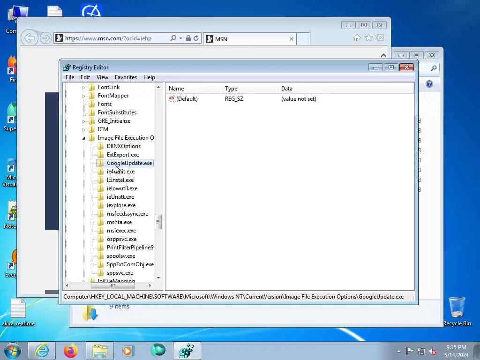Viewport: 480px width, 360px height.
Task: Select the mshta.exe key
Action: (x=119, y=222)
